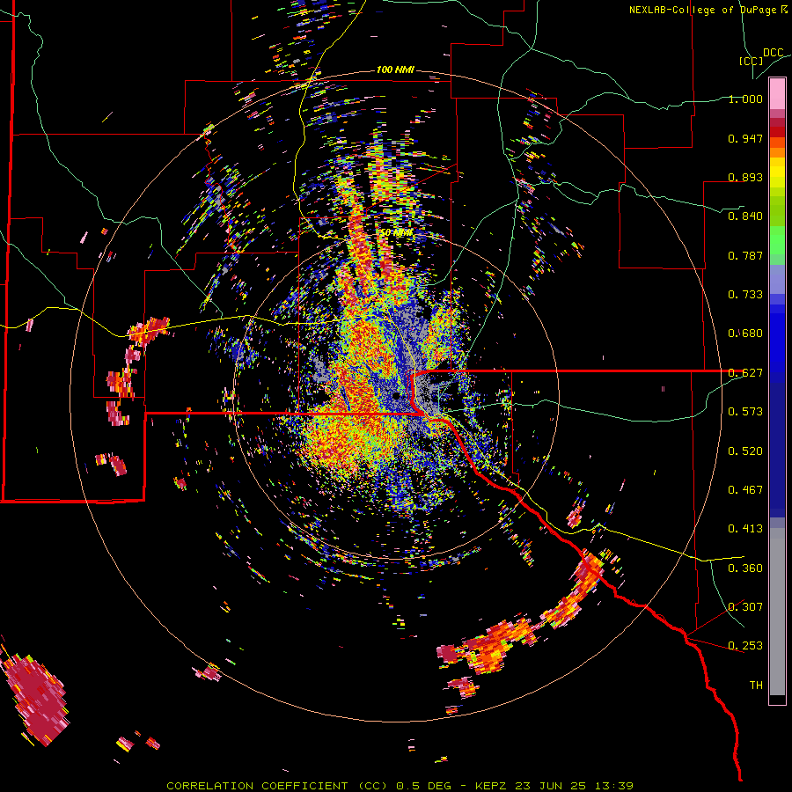
Task: Click the DCC label above the color scale
Action: [773, 53]
